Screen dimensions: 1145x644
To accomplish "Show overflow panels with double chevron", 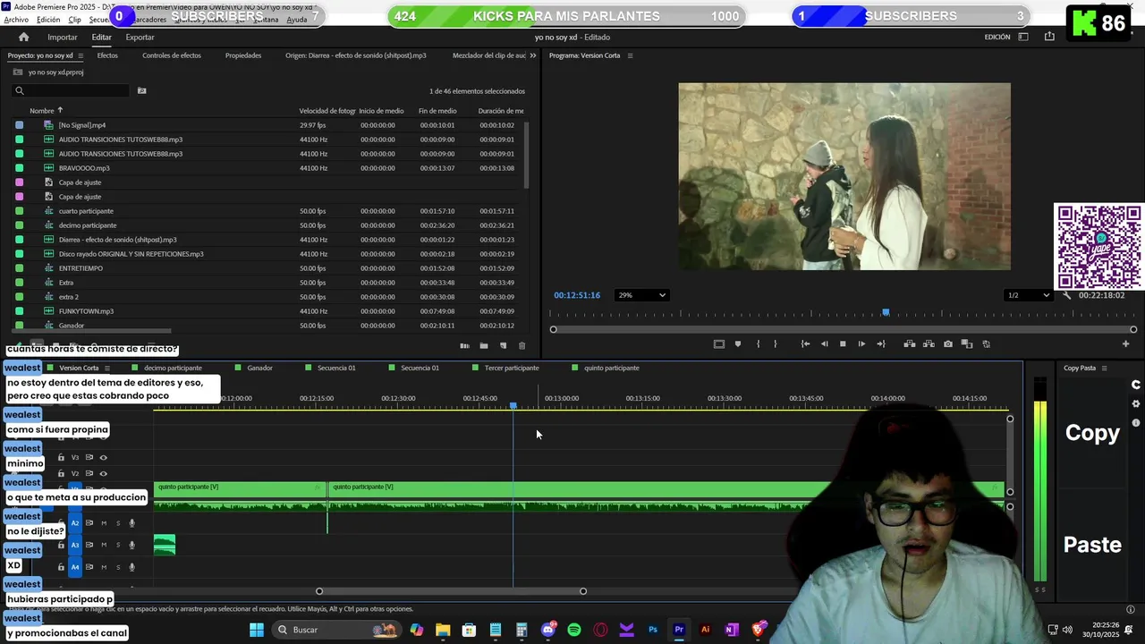I will pos(533,55).
